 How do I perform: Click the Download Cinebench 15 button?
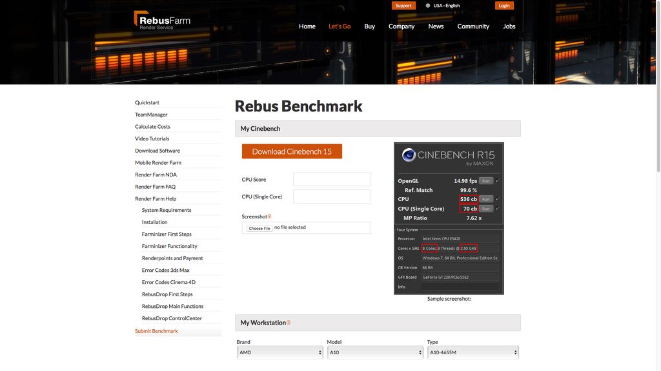(x=292, y=151)
